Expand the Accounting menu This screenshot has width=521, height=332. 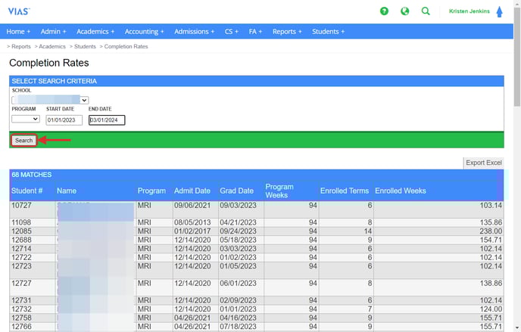pos(144,32)
